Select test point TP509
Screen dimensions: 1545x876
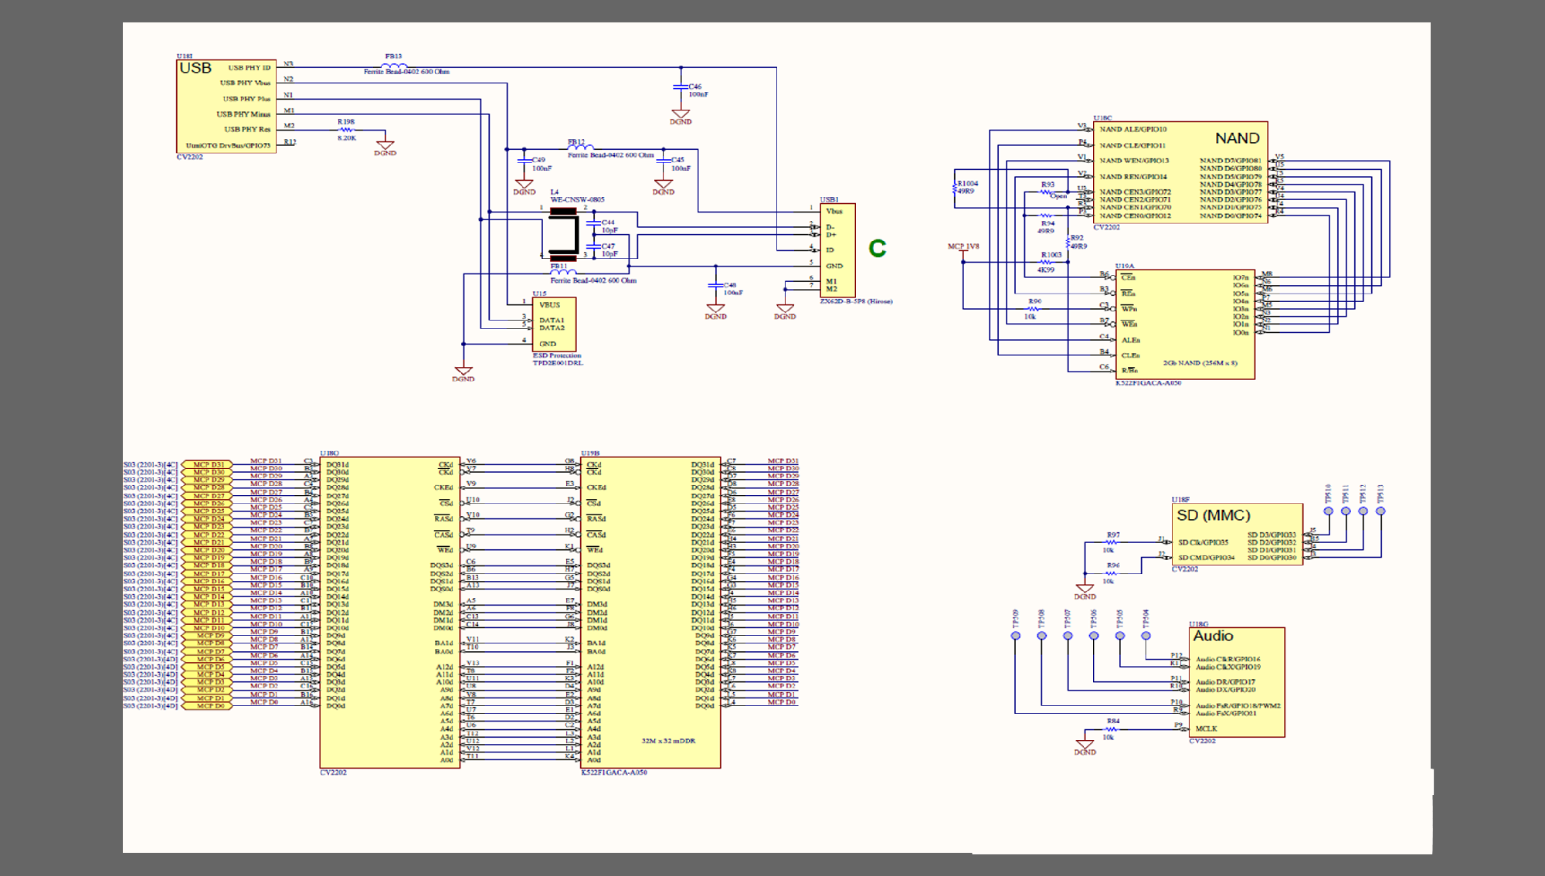1016,636
